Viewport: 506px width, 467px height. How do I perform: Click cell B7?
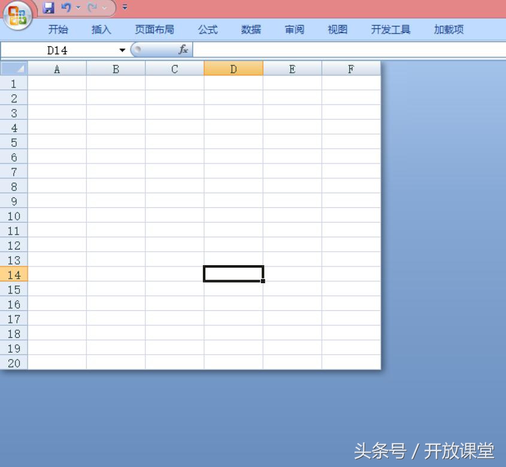116,171
